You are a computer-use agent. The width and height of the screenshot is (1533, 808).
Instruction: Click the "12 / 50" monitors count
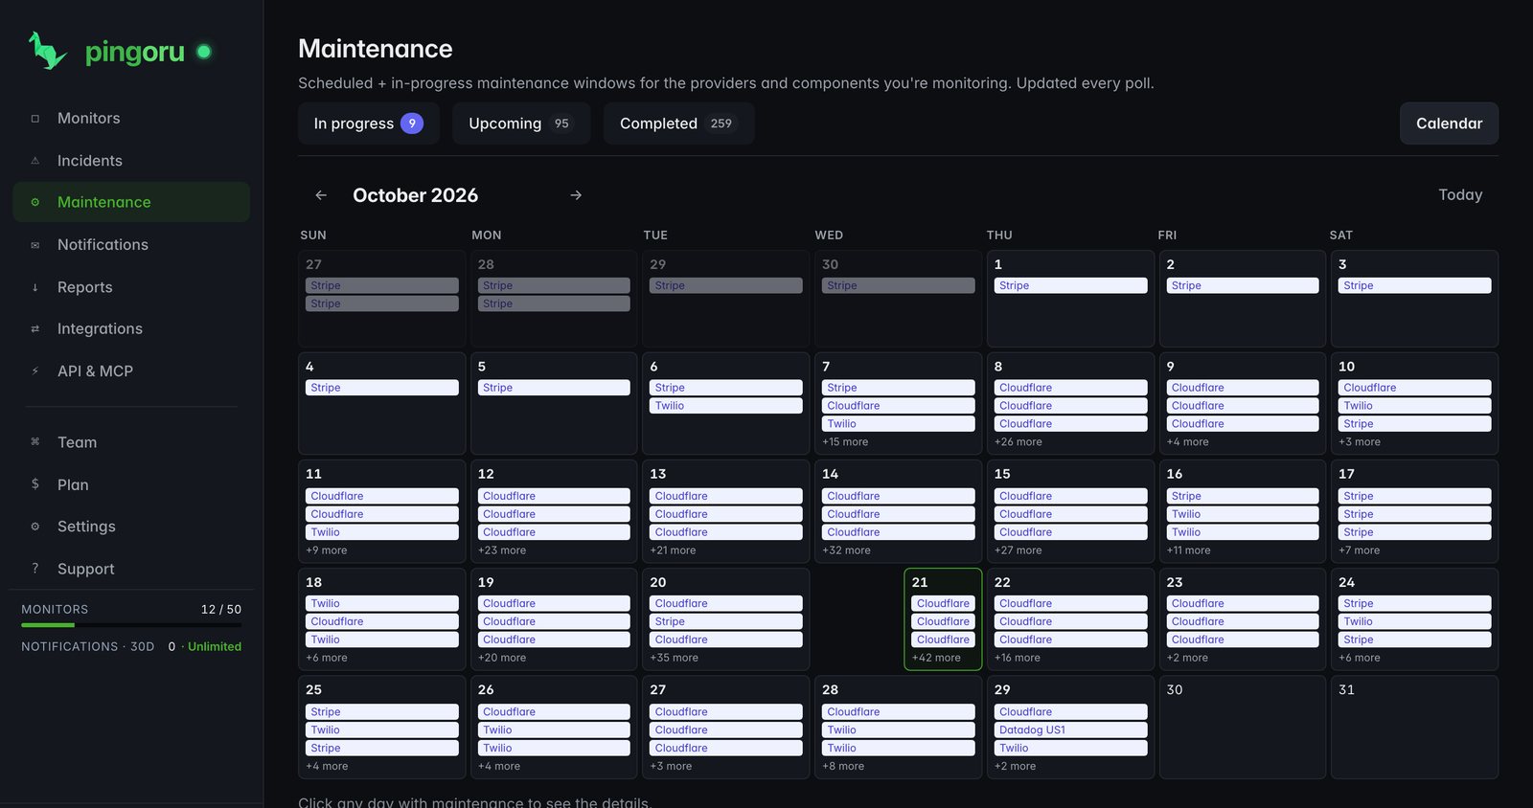coord(221,610)
